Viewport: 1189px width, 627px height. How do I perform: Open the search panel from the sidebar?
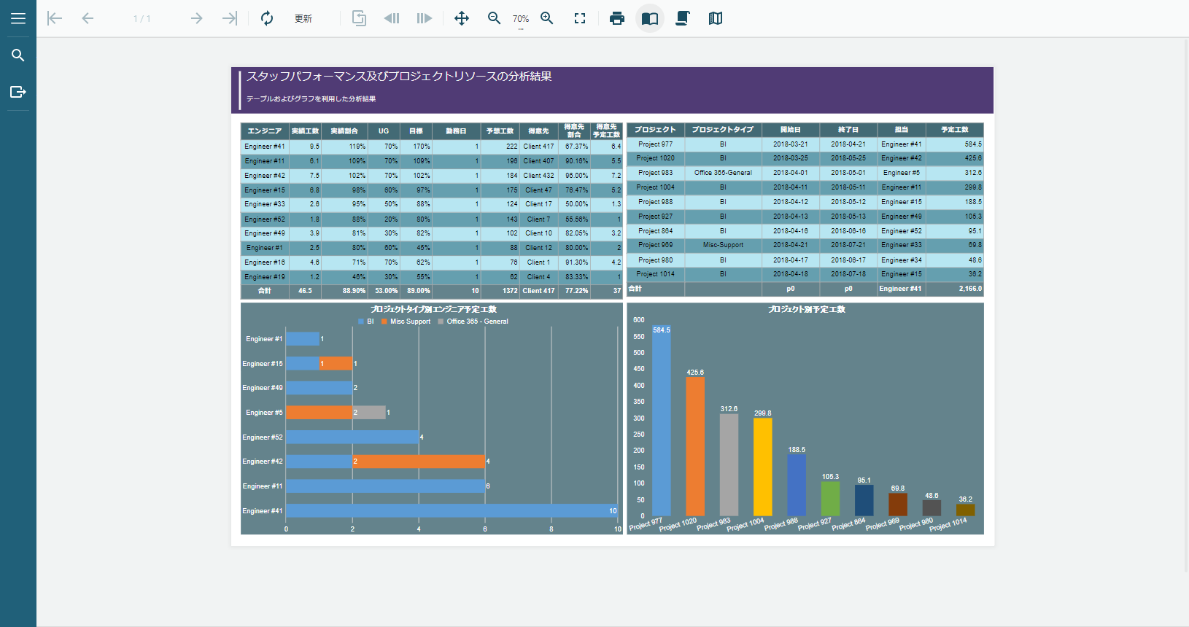coord(18,55)
